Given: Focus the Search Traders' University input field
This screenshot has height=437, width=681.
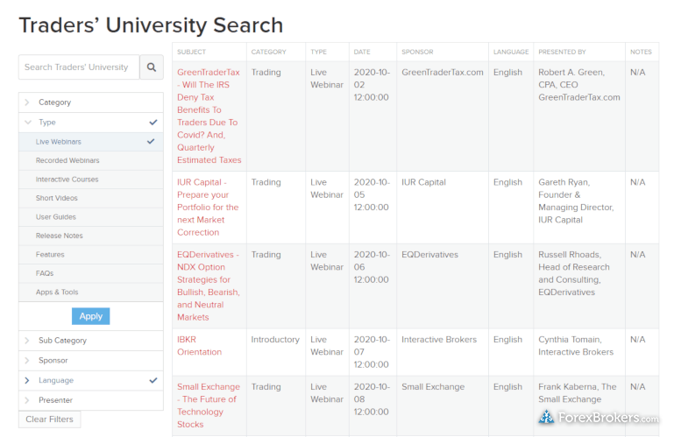Looking at the screenshot, I should click(79, 67).
